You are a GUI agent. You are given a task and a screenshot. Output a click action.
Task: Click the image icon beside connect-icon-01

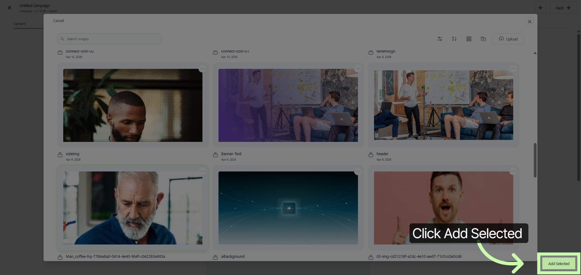215,53
